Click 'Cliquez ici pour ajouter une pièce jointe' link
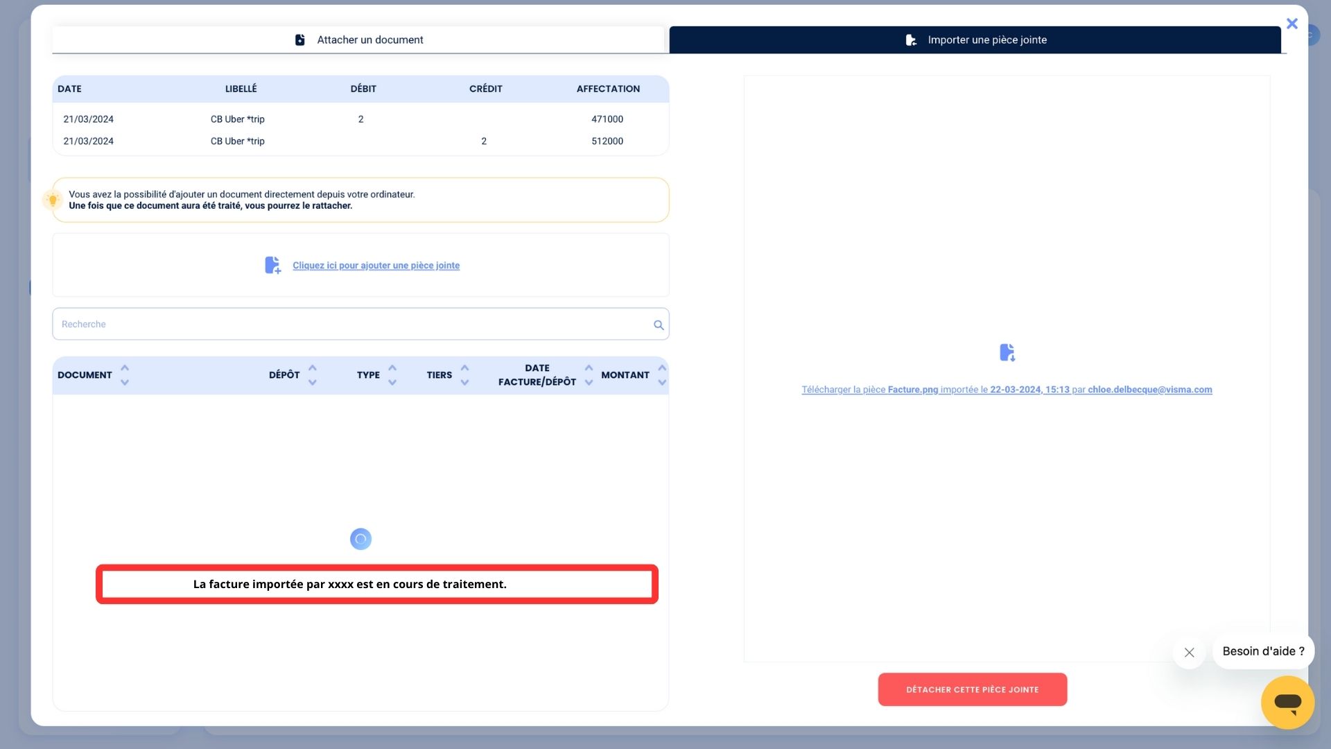1331x749 pixels. (x=376, y=266)
